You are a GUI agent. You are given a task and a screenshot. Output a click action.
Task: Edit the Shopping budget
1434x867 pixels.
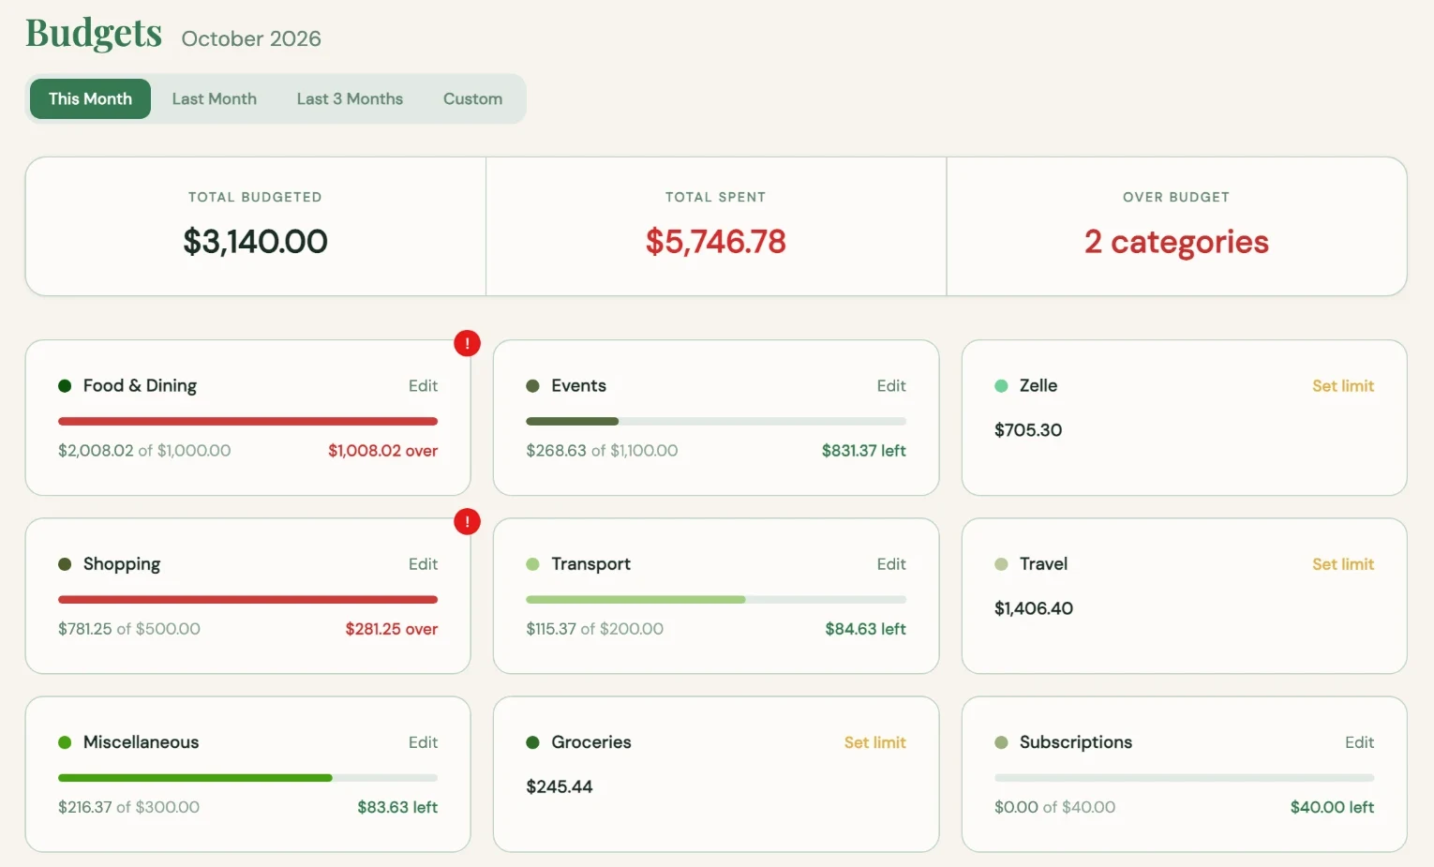point(423,563)
